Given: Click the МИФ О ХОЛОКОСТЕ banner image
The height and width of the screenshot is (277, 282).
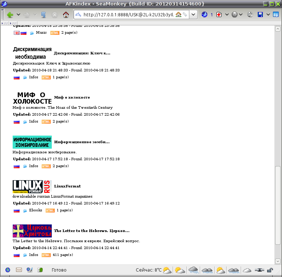Looking at the screenshot, I should (x=32, y=98).
